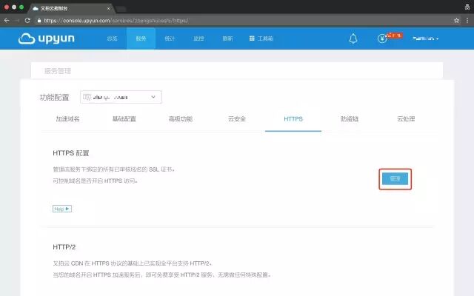Open the 统计 navigation item
The image size is (474, 296).
(170, 38)
